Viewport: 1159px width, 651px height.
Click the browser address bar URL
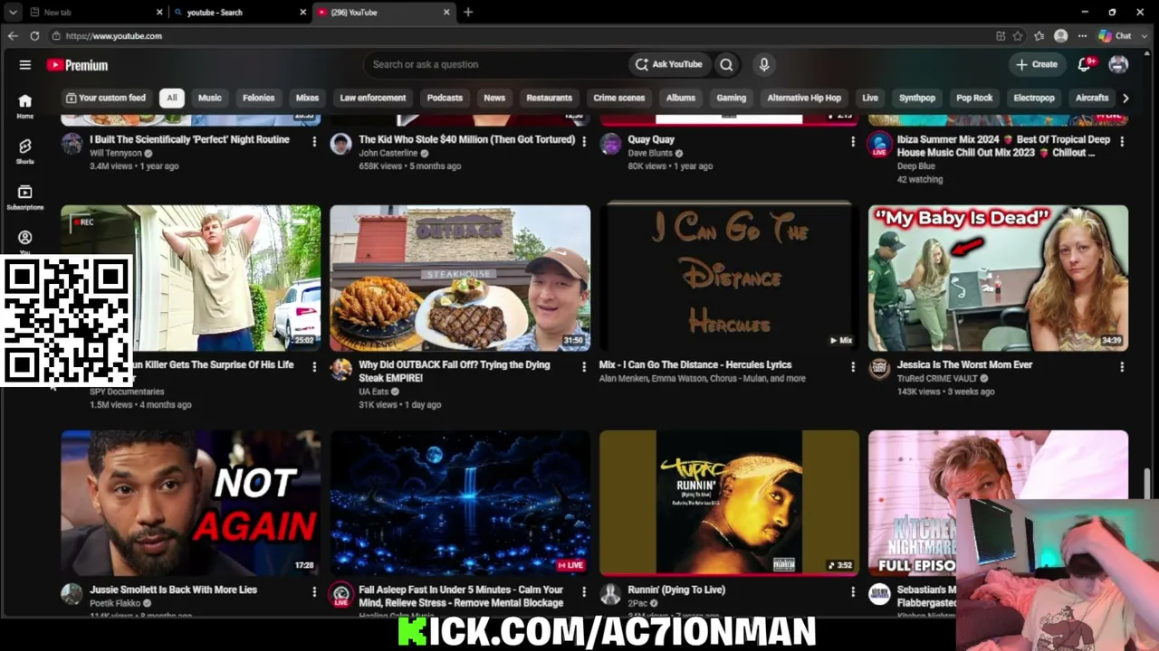click(113, 36)
